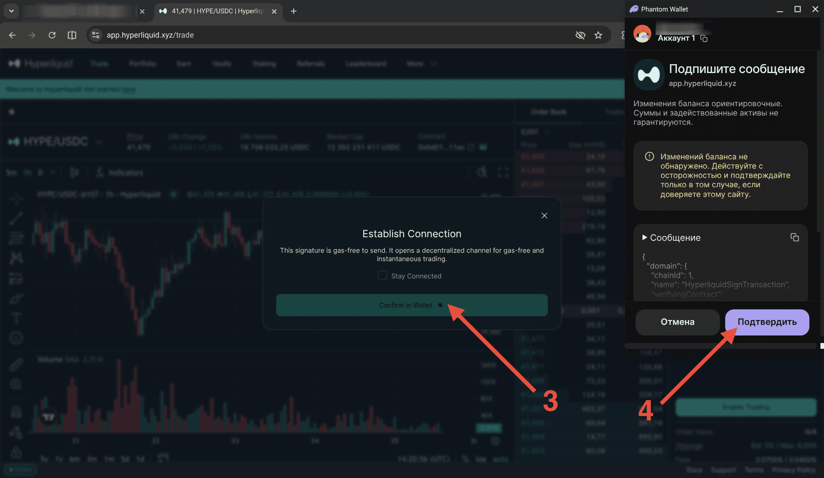Reload the Hyperliquid page
The image size is (824, 478).
point(52,35)
